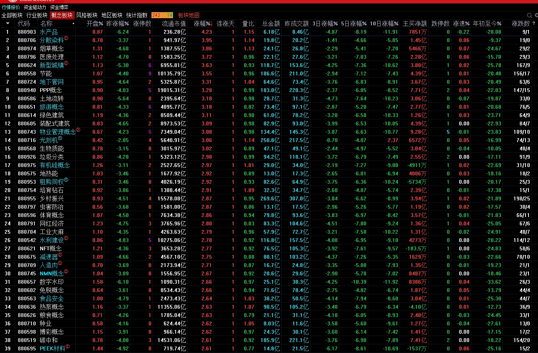This screenshot has height=353, width=538.
Task: Sort by the 涨停数 column header
Action: (x=142, y=23)
